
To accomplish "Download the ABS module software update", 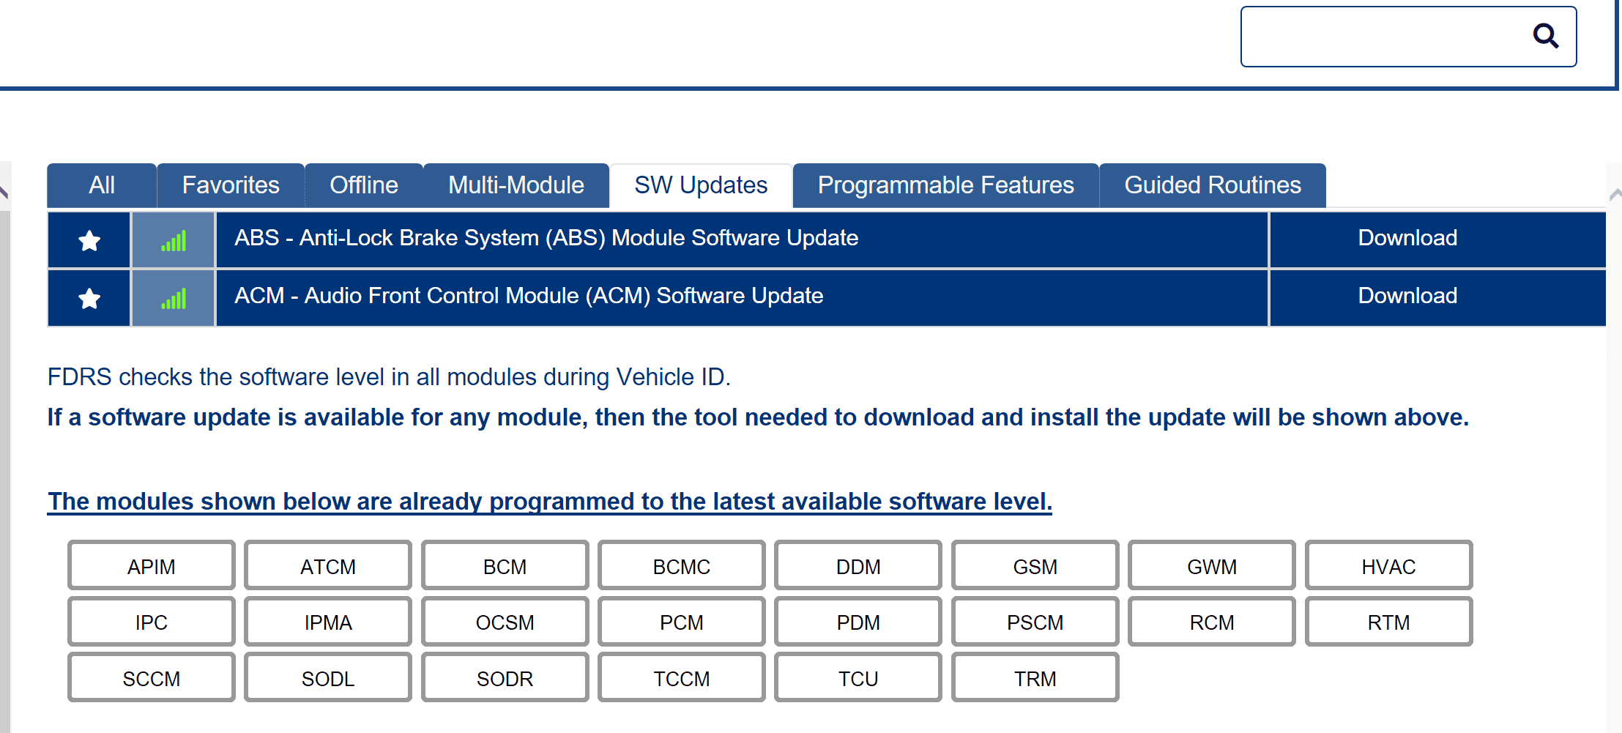I will pyautogui.click(x=1407, y=239).
